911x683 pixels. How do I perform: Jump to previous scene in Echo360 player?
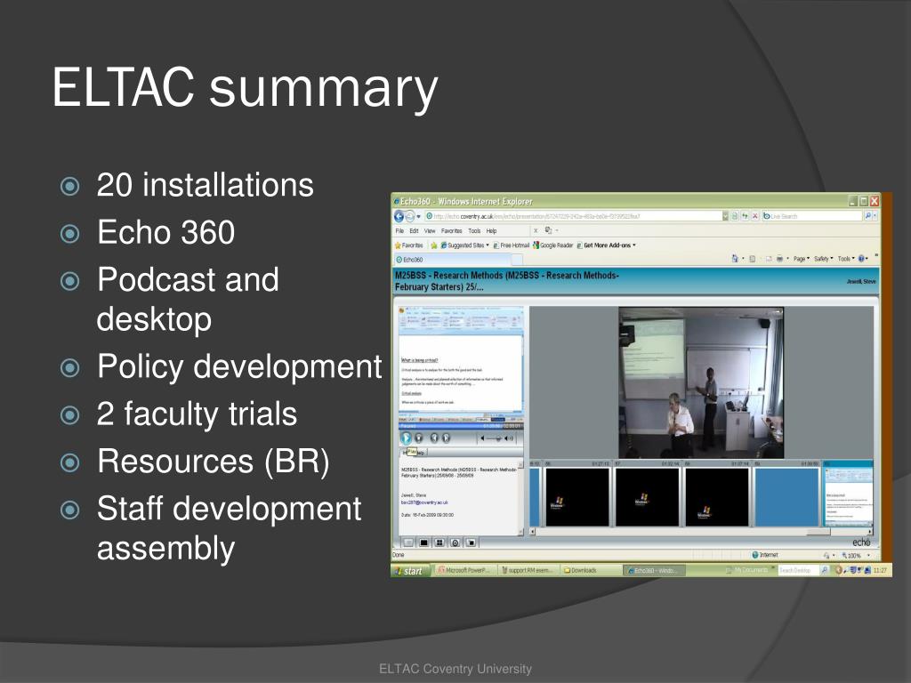(x=434, y=438)
